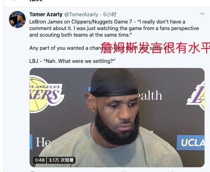Click the back arrow beside 推文 header
Screen dimensions: 210x172
point(14,1)
